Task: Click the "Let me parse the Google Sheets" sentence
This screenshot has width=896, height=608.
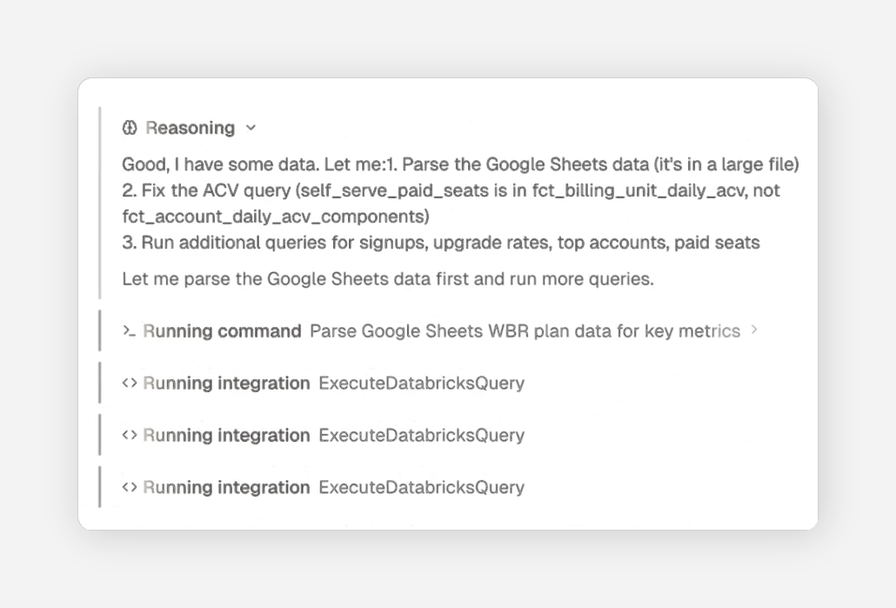Action: [x=388, y=279]
